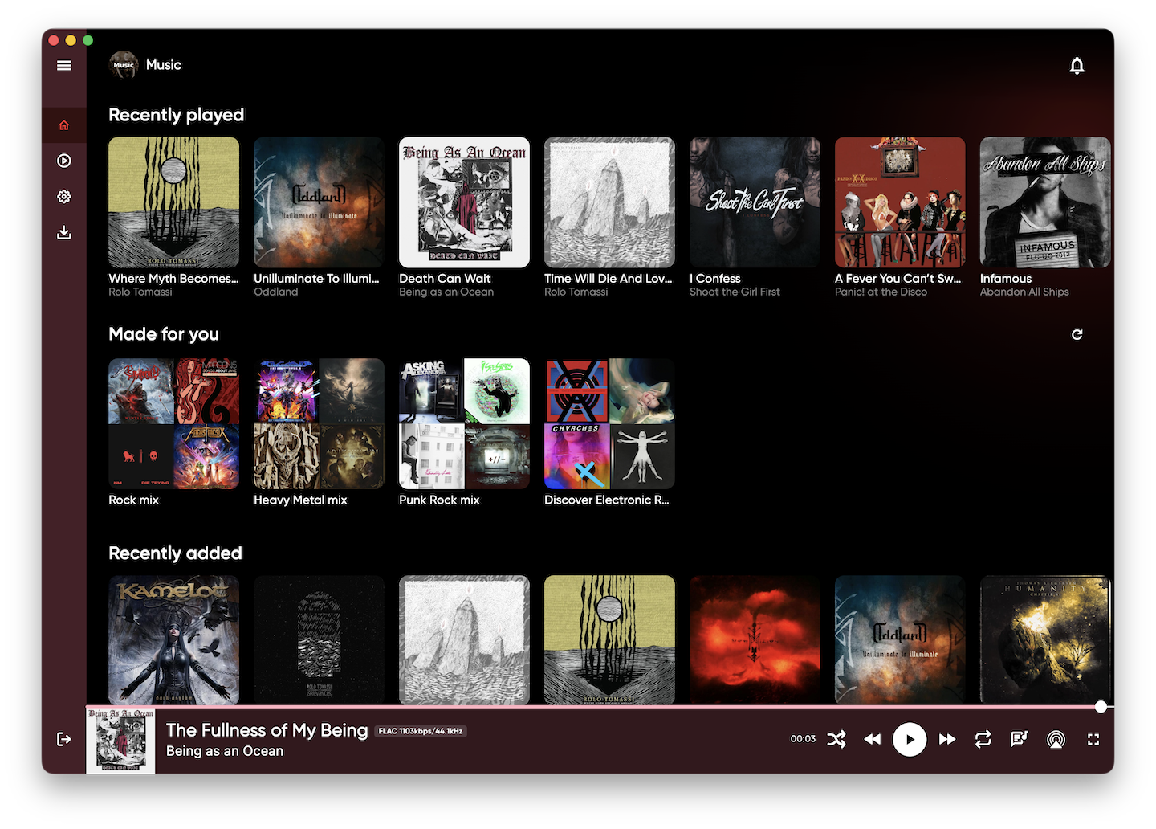Open artist Abandon All Ships
Screen dimensions: 1156x829
1024,292
